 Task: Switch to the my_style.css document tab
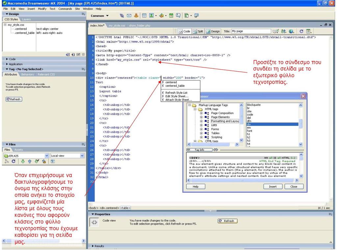coord(117,26)
